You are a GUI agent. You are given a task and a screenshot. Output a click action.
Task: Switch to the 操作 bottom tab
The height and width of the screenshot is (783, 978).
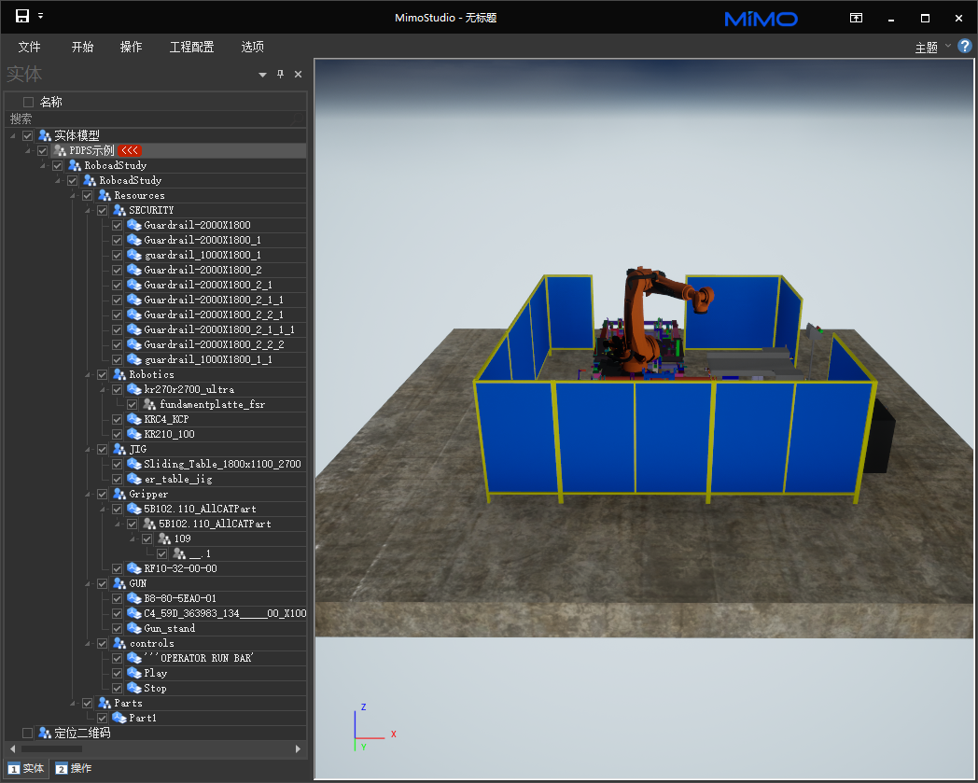coord(74,768)
